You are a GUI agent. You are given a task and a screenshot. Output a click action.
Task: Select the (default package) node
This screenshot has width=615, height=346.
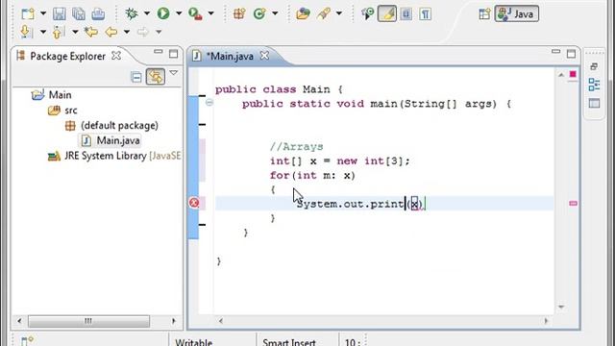[119, 126]
